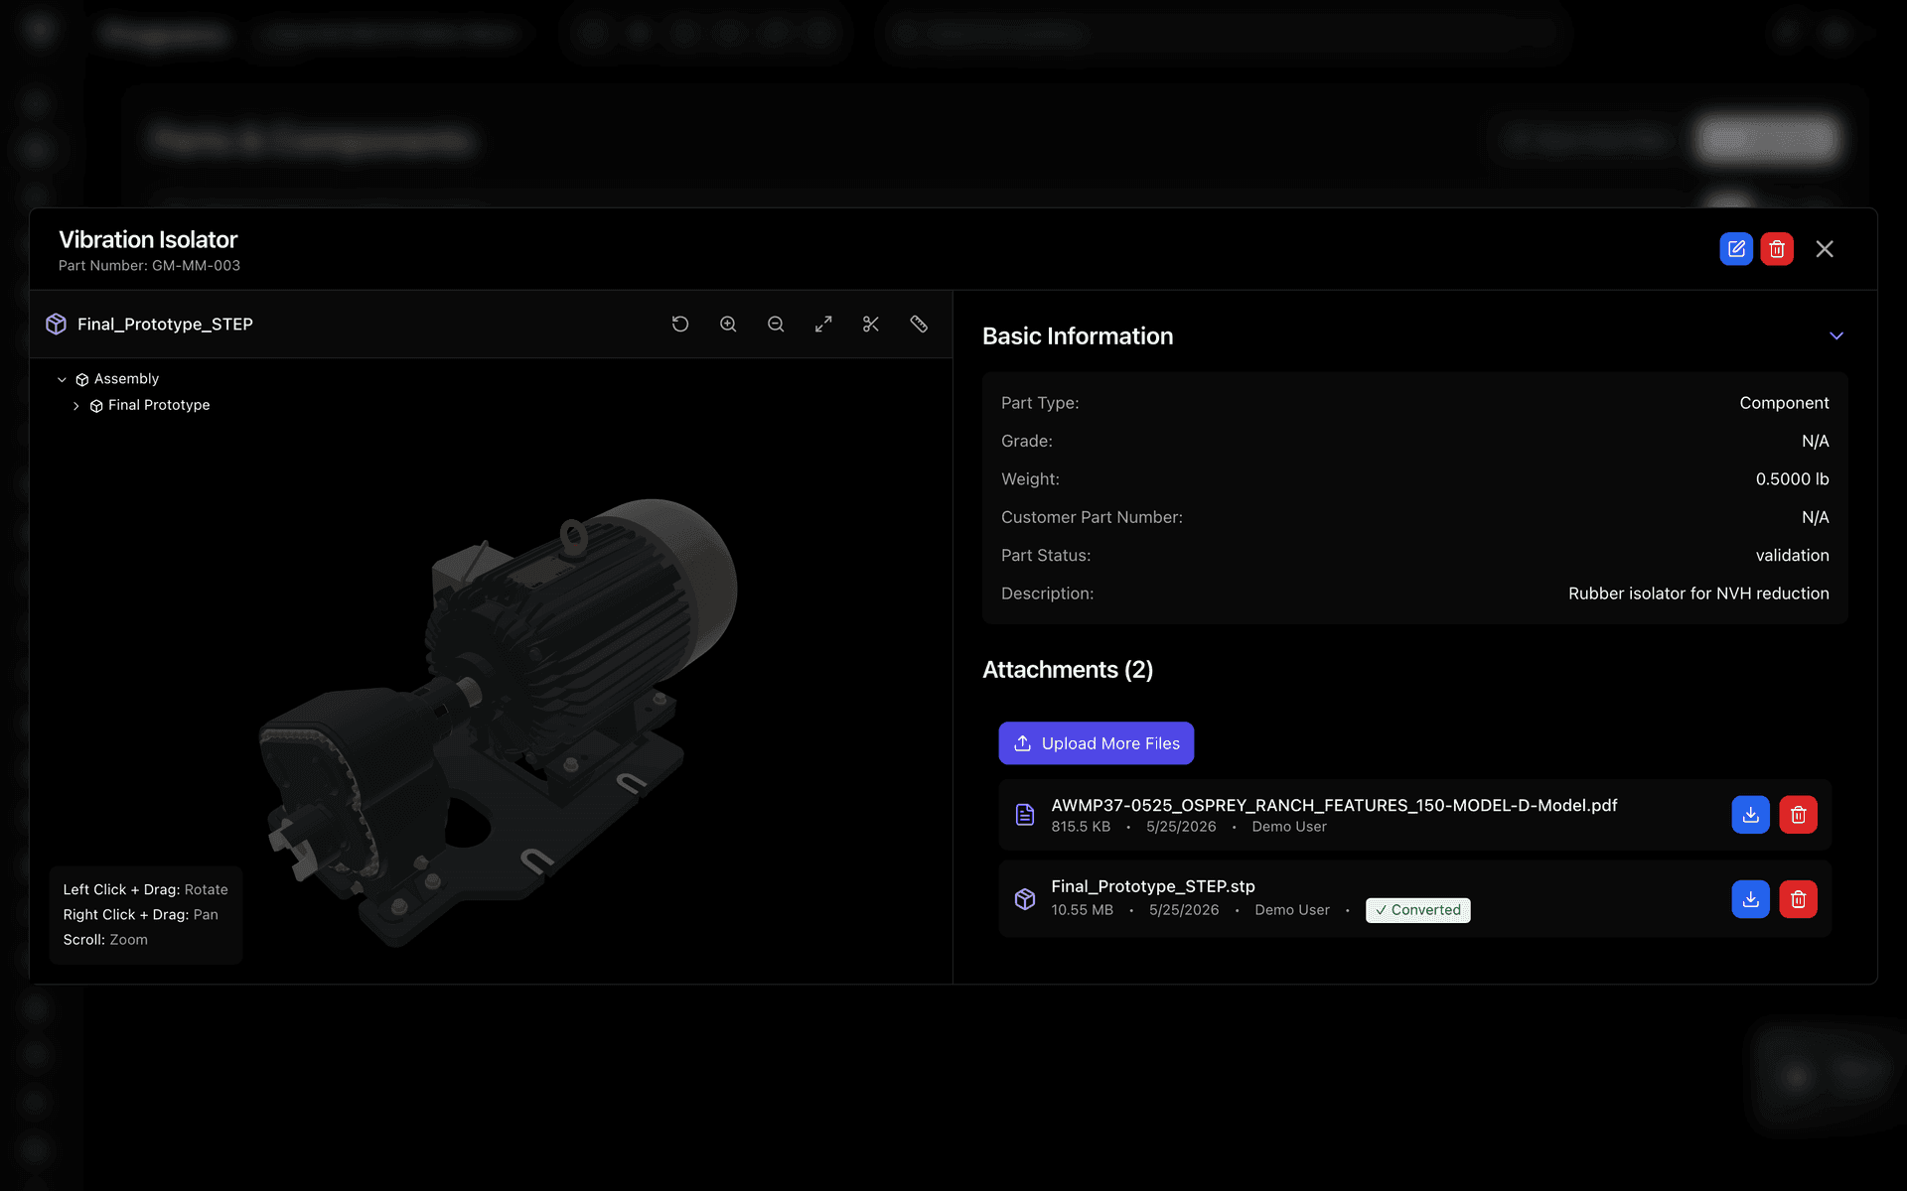This screenshot has height=1191, width=1907.
Task: Click the Part Status value validation
Action: point(1792,556)
